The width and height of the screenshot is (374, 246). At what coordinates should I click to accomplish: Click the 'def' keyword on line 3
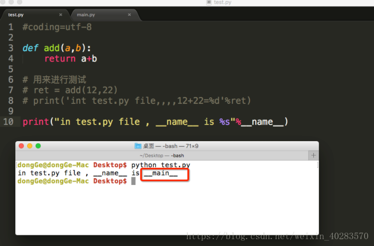(x=30, y=48)
